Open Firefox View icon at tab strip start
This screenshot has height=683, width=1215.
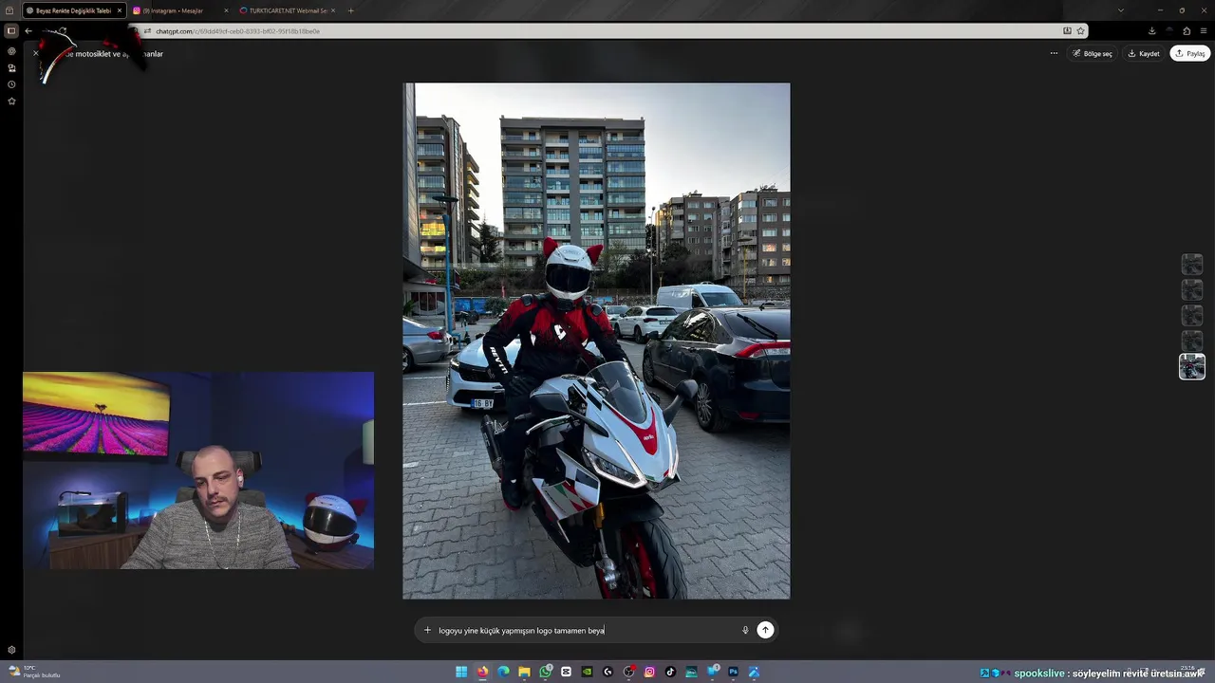coord(11,10)
